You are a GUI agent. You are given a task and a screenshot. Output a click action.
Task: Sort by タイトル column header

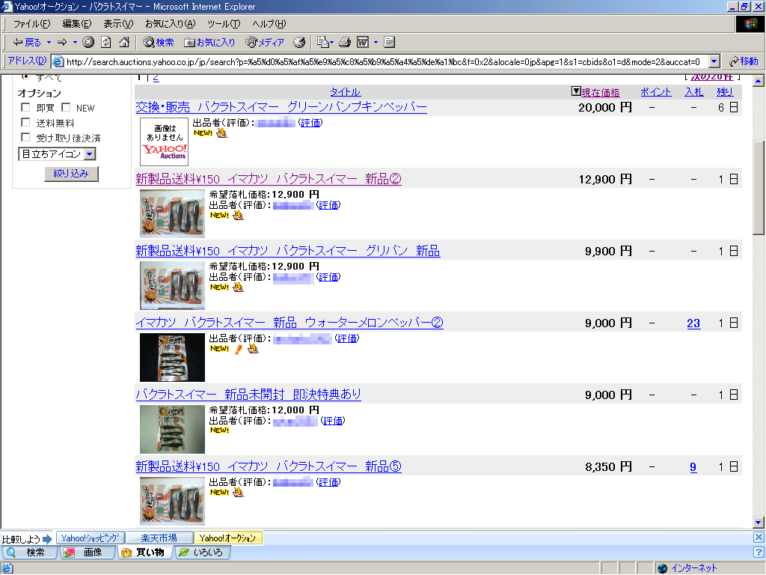345,91
